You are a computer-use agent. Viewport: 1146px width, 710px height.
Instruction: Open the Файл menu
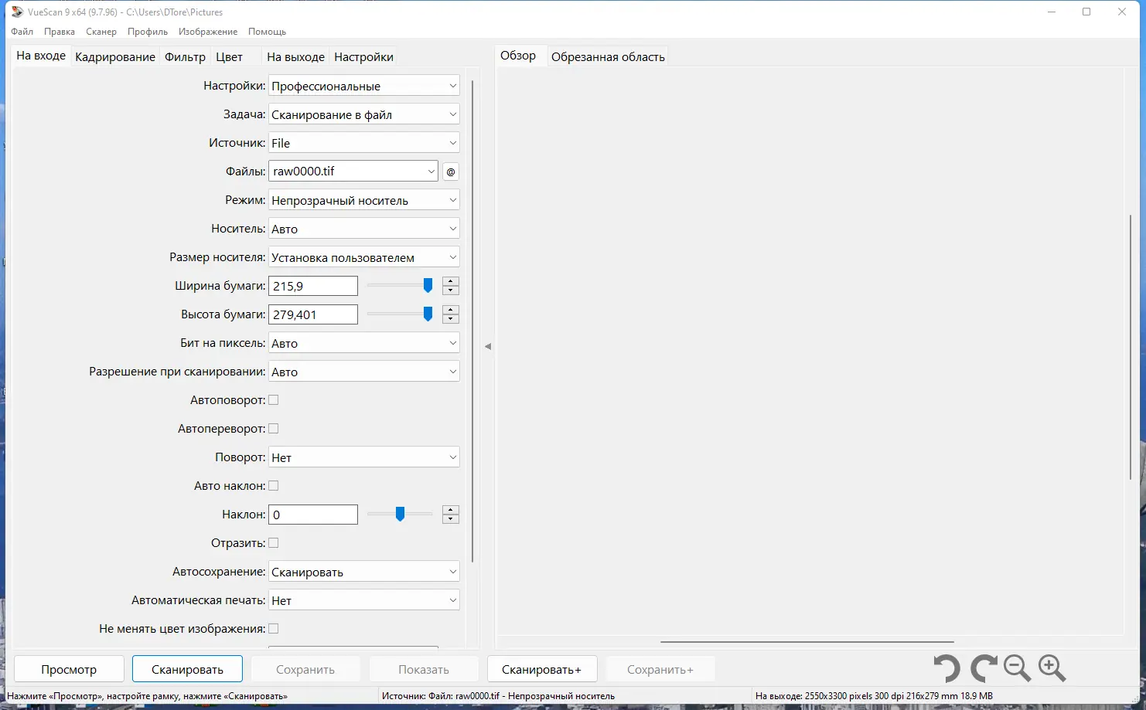(x=22, y=32)
